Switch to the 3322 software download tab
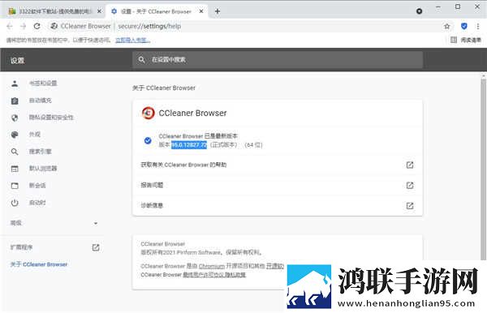487x313 pixels. (x=54, y=11)
